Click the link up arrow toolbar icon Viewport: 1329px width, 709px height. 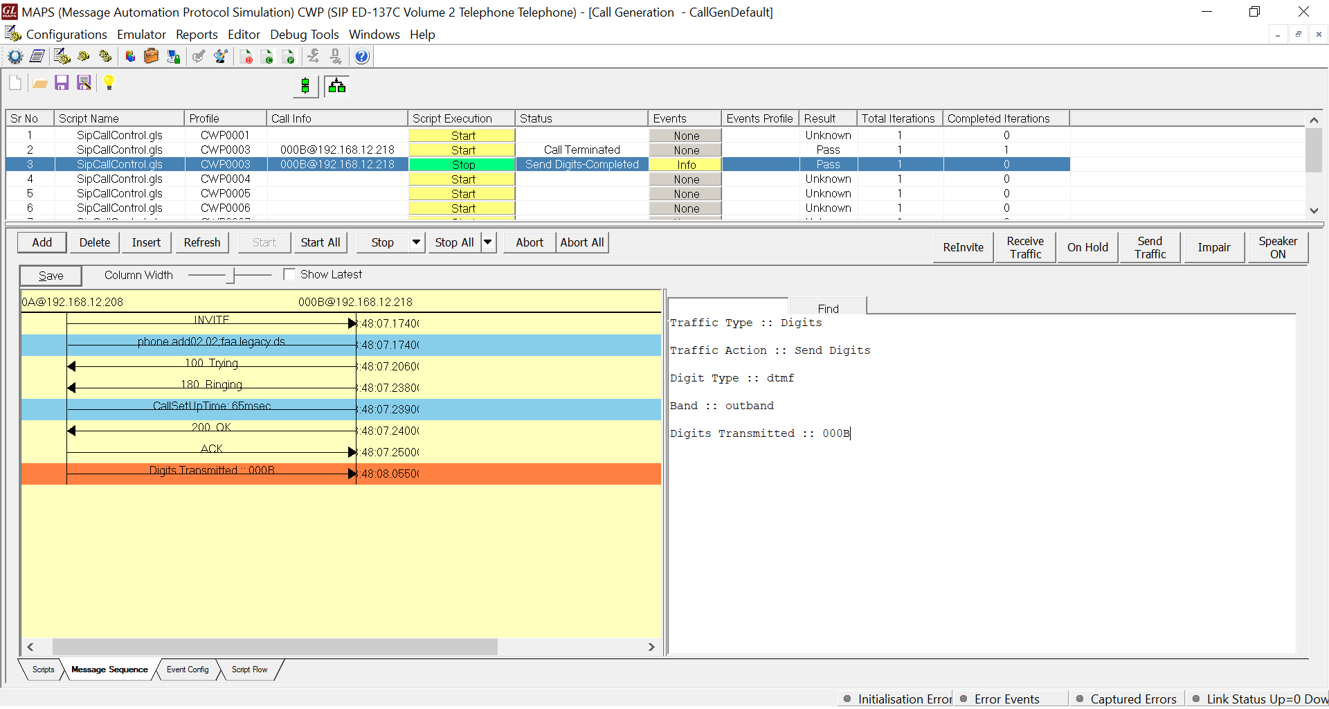tap(314, 57)
